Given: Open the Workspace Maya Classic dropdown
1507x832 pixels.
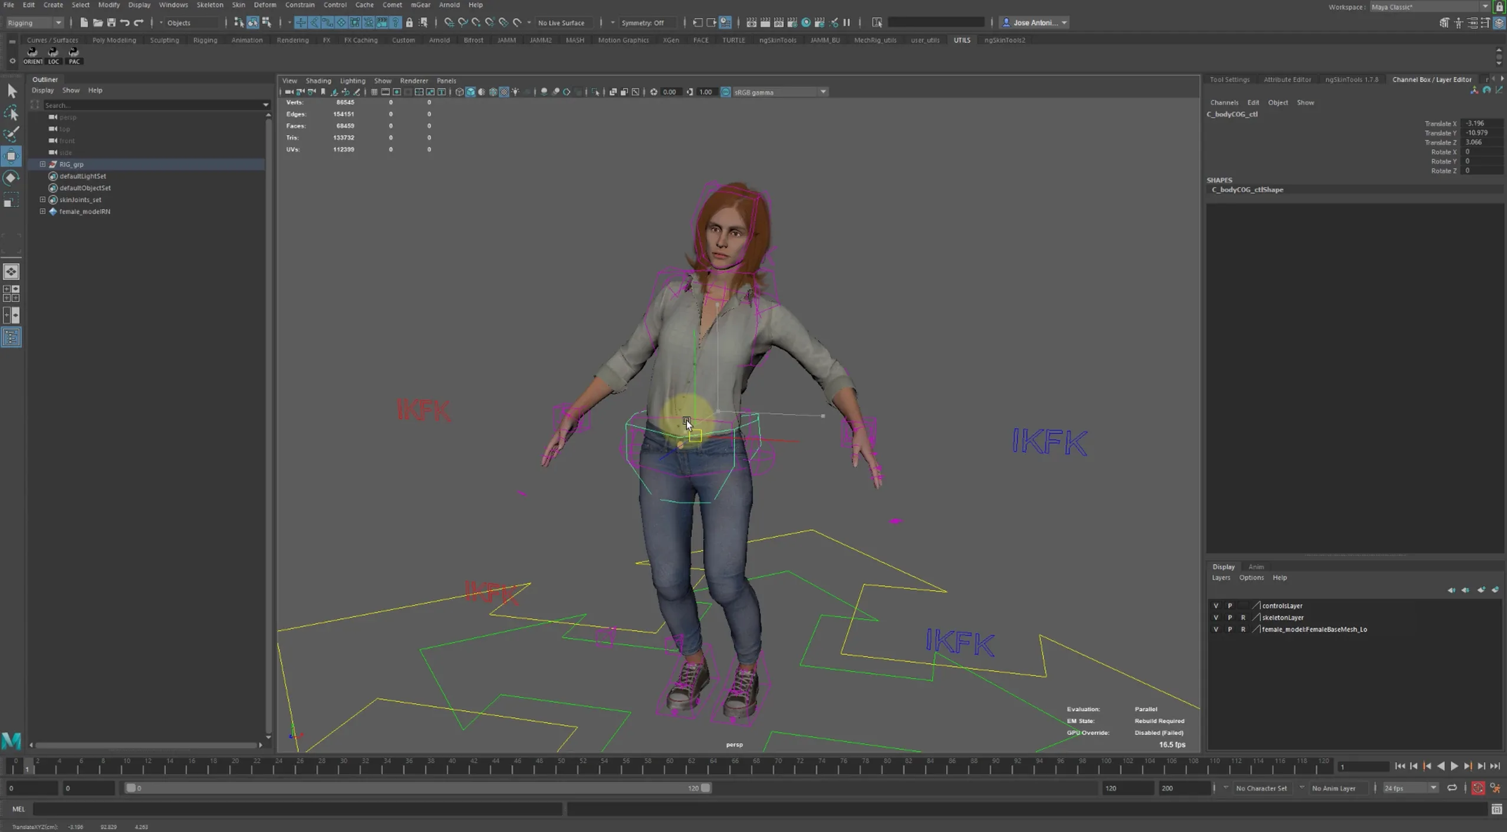Looking at the screenshot, I should point(1429,6).
